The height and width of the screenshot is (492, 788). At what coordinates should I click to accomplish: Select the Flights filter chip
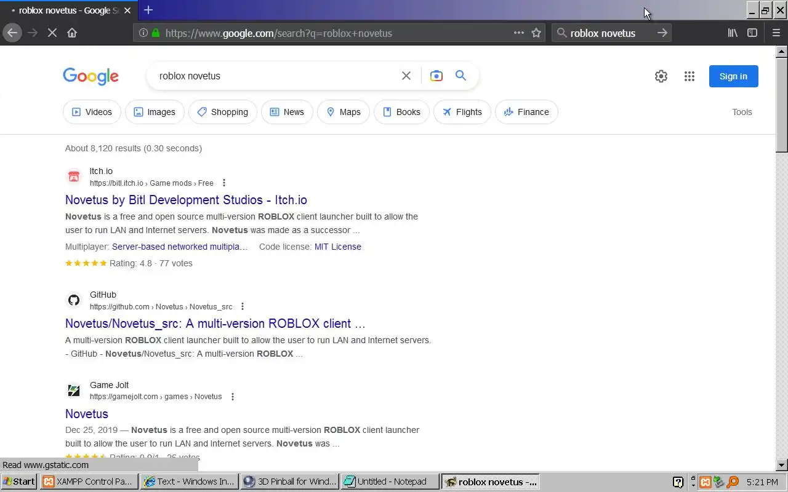point(462,112)
